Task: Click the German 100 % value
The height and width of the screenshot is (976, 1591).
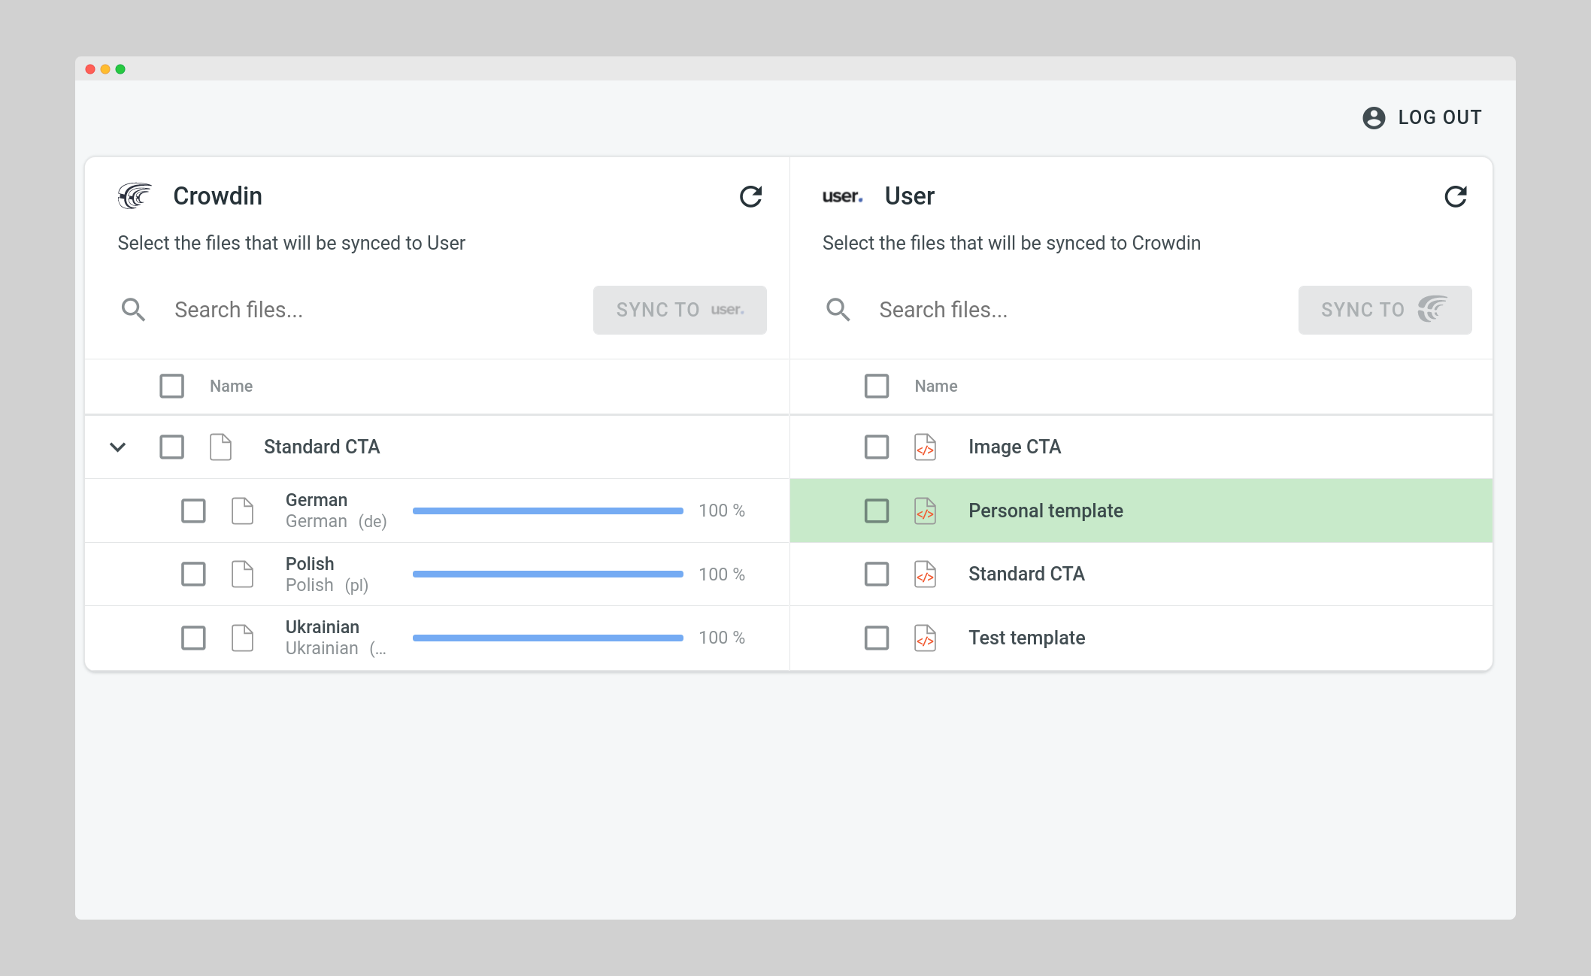Action: (x=722, y=511)
